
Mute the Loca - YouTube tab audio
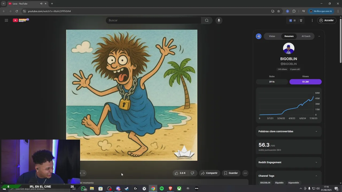tap(41, 4)
